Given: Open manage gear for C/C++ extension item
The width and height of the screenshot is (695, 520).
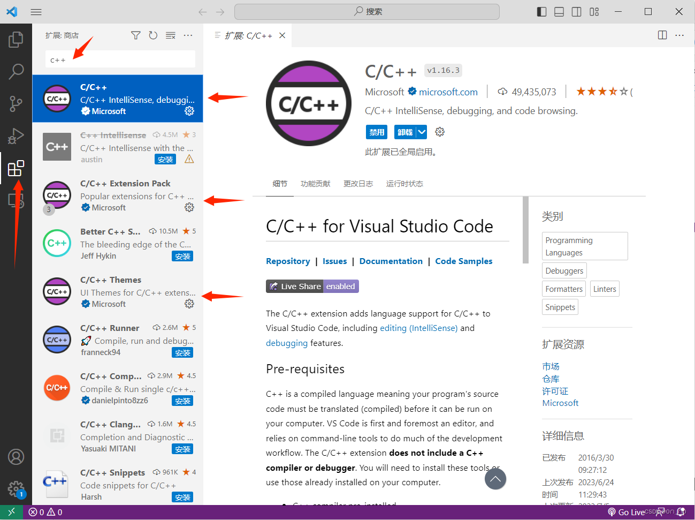Looking at the screenshot, I should click(189, 111).
